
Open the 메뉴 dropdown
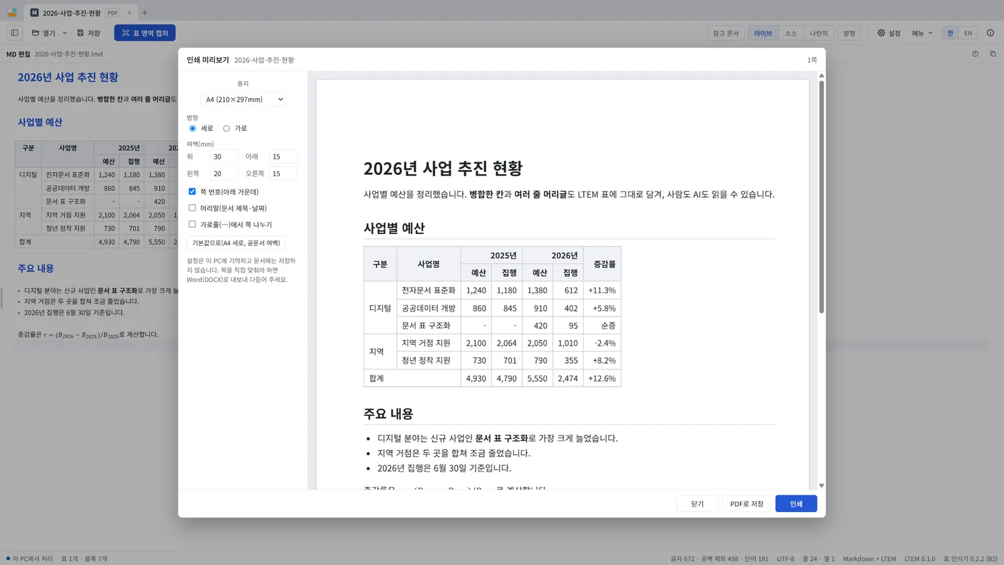click(922, 33)
